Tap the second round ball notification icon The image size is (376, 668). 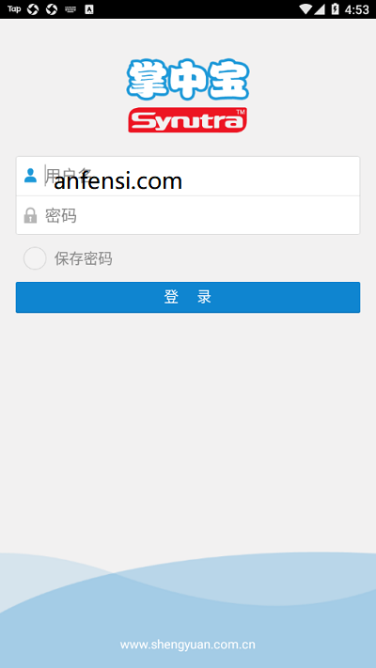pos(52,9)
